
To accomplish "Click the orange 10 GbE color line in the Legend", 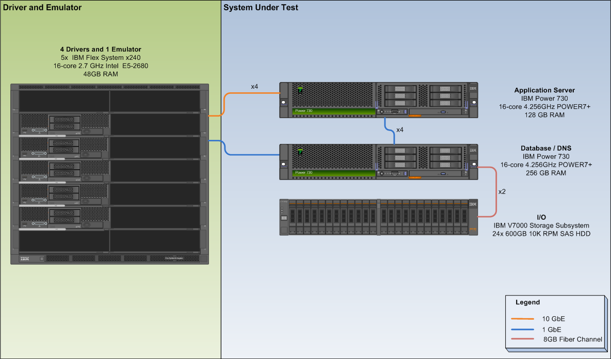I will [x=523, y=320].
